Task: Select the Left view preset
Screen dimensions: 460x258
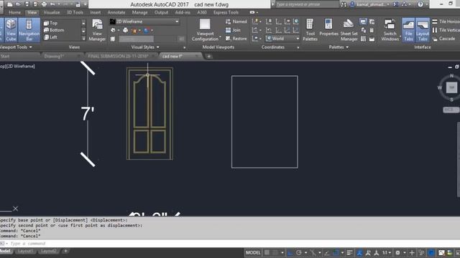Action: click(x=50, y=37)
